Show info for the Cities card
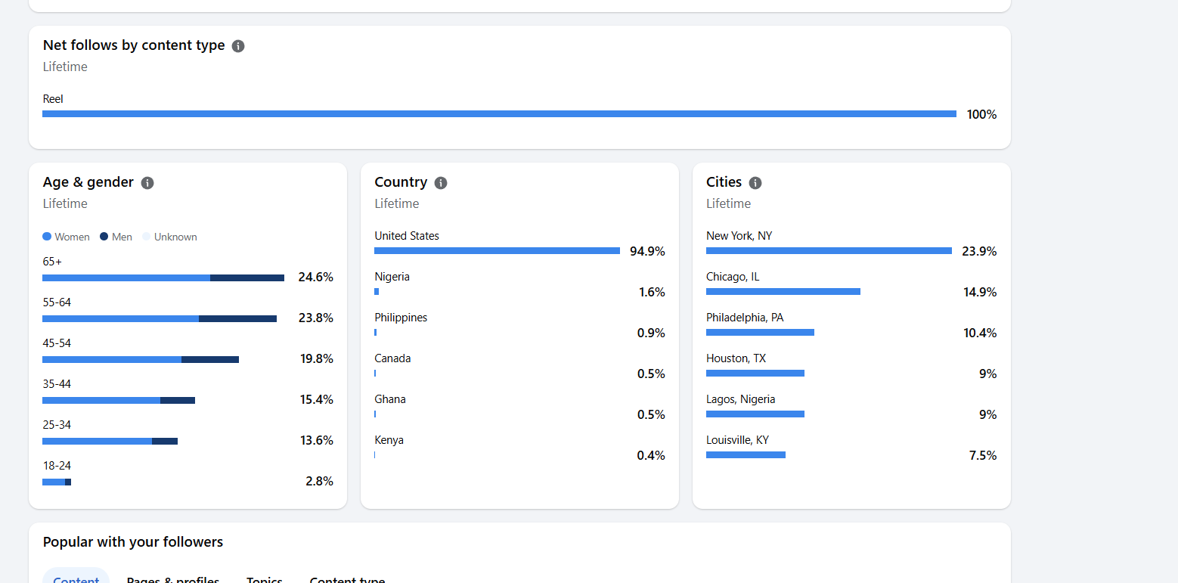 coord(755,183)
